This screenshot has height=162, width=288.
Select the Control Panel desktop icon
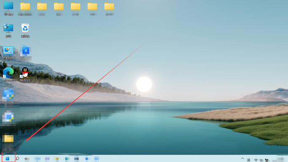[x=8, y=53]
